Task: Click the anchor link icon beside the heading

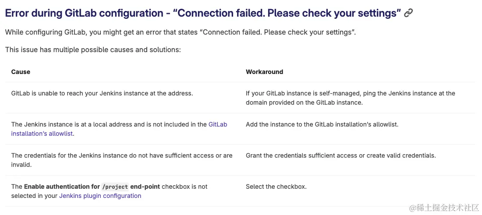Action: tap(408, 13)
